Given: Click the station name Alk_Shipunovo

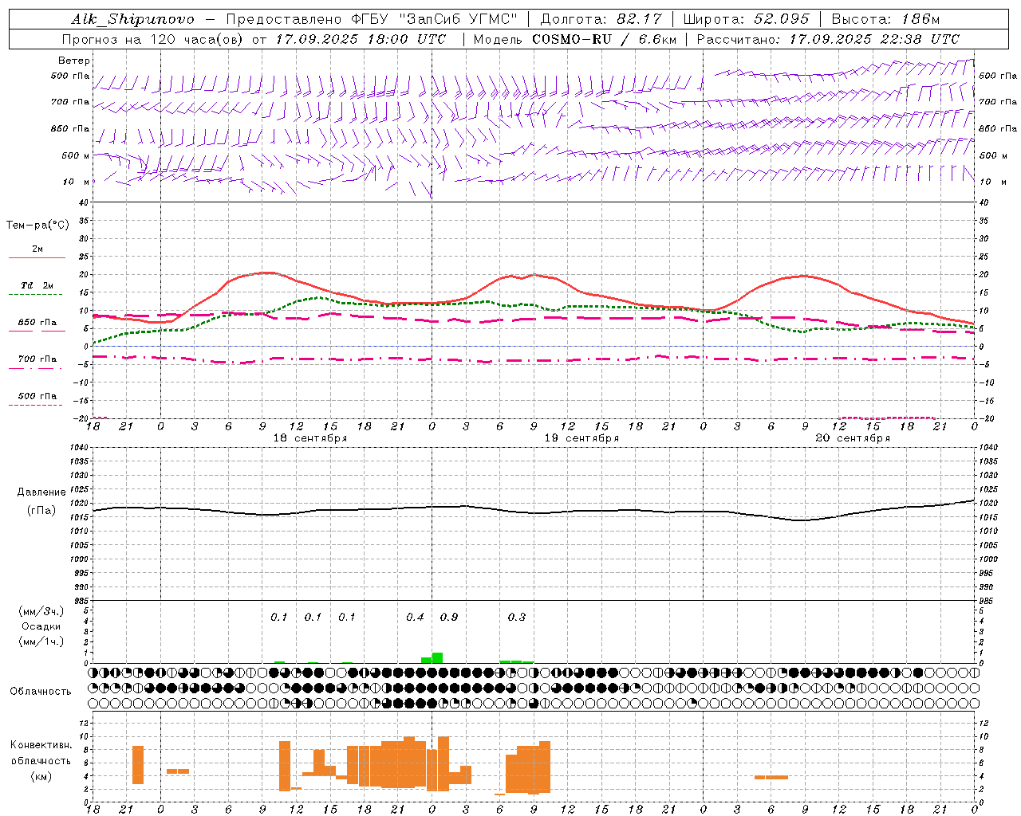Looking at the screenshot, I should [132, 19].
